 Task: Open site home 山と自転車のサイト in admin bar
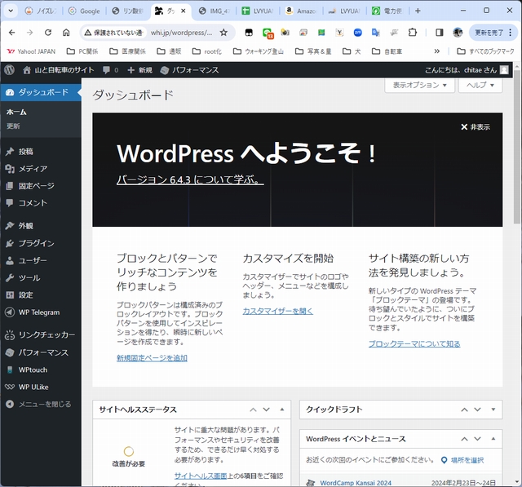(x=58, y=70)
